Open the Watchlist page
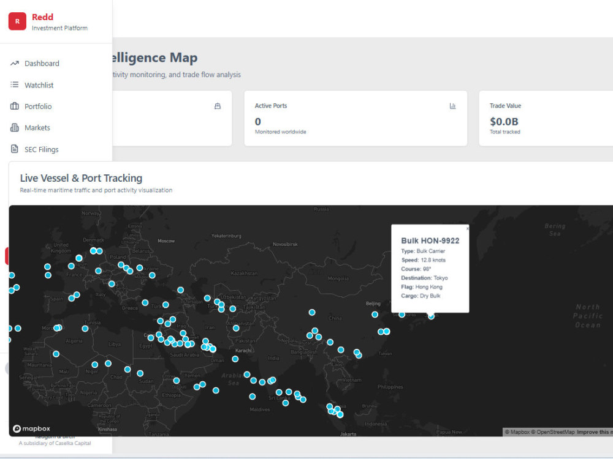 [39, 85]
